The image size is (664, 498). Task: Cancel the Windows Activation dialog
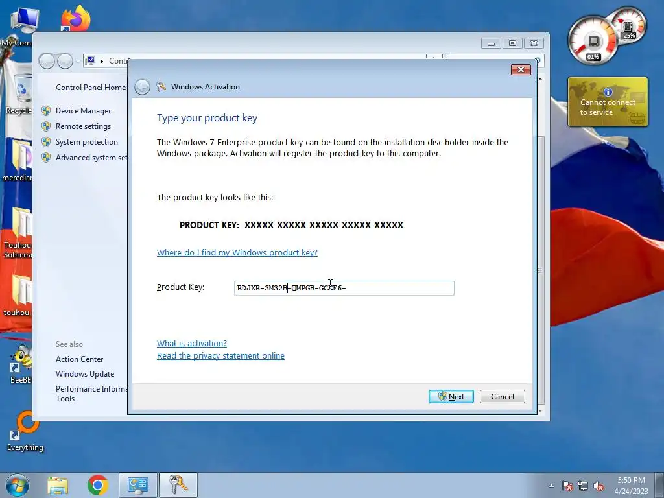(x=503, y=396)
